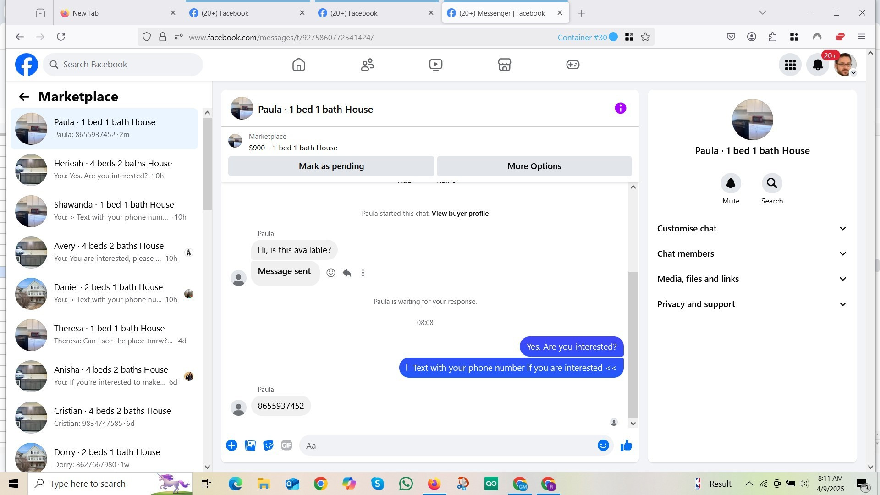Open the Video (Watch) icon
This screenshot has height=495, width=880.
tap(435, 65)
